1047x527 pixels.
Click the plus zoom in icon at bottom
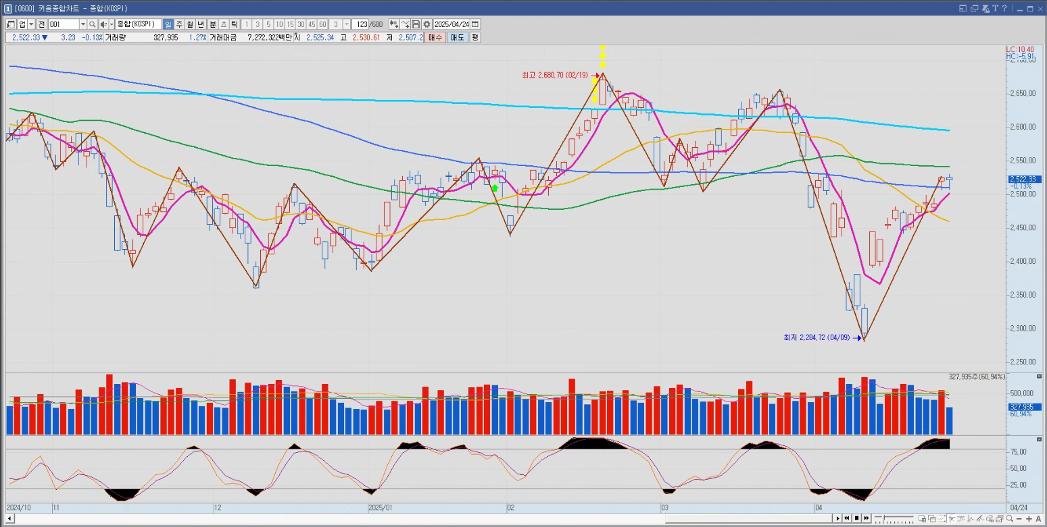coord(1029,518)
